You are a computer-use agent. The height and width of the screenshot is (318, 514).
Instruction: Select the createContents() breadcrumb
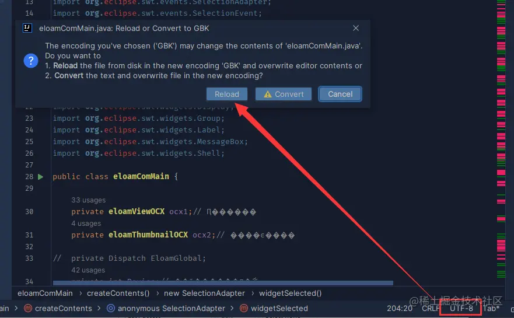click(118, 293)
